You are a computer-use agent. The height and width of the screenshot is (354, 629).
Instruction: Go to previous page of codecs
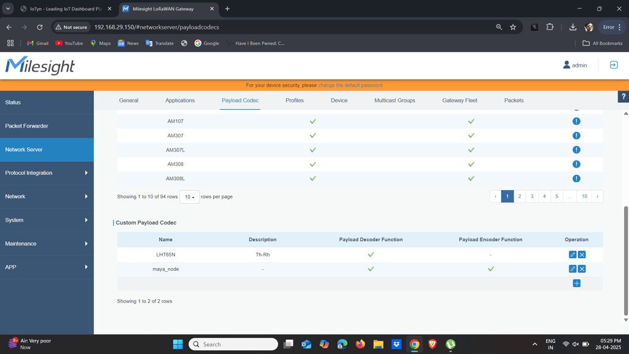[496, 196]
